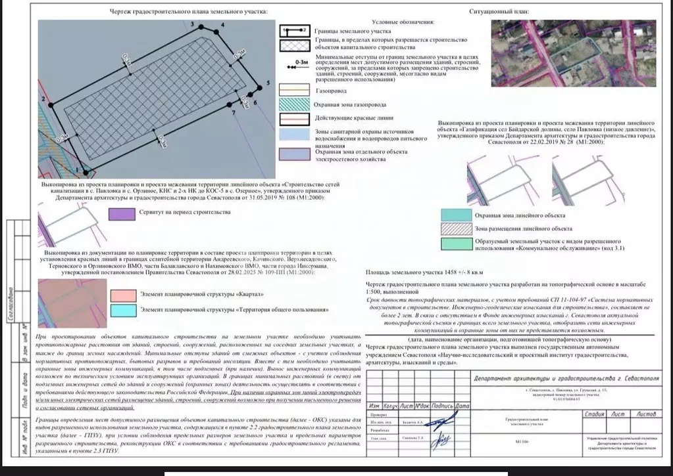This screenshot has width=673, height=476.
Task: Pick the electrical grid protection zone swatch
Action: [x=295, y=154]
